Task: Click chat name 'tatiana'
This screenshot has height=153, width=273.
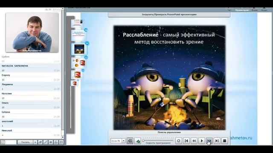Action: [x=6, y=112]
